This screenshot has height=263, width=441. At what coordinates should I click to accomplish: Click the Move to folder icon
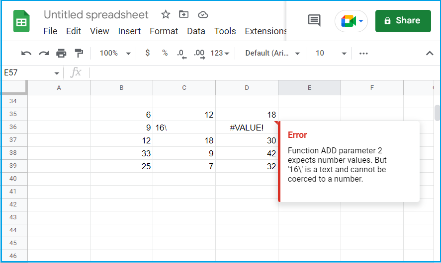click(x=183, y=14)
